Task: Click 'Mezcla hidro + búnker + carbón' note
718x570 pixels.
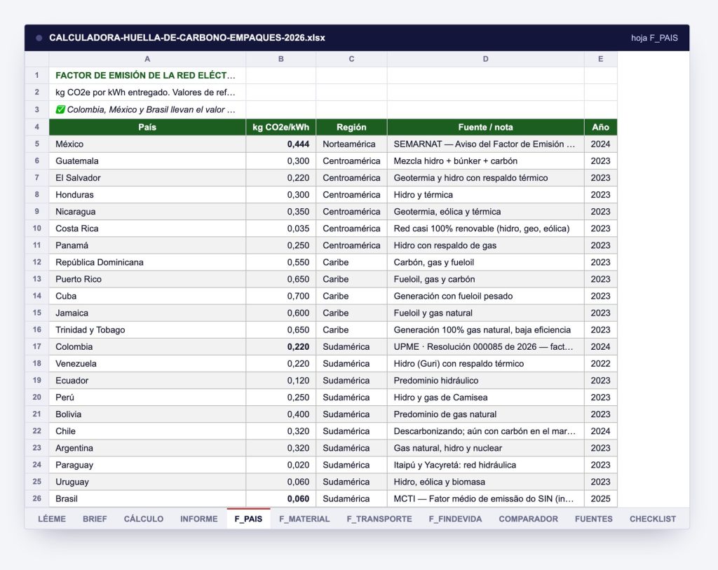Action: [485, 161]
